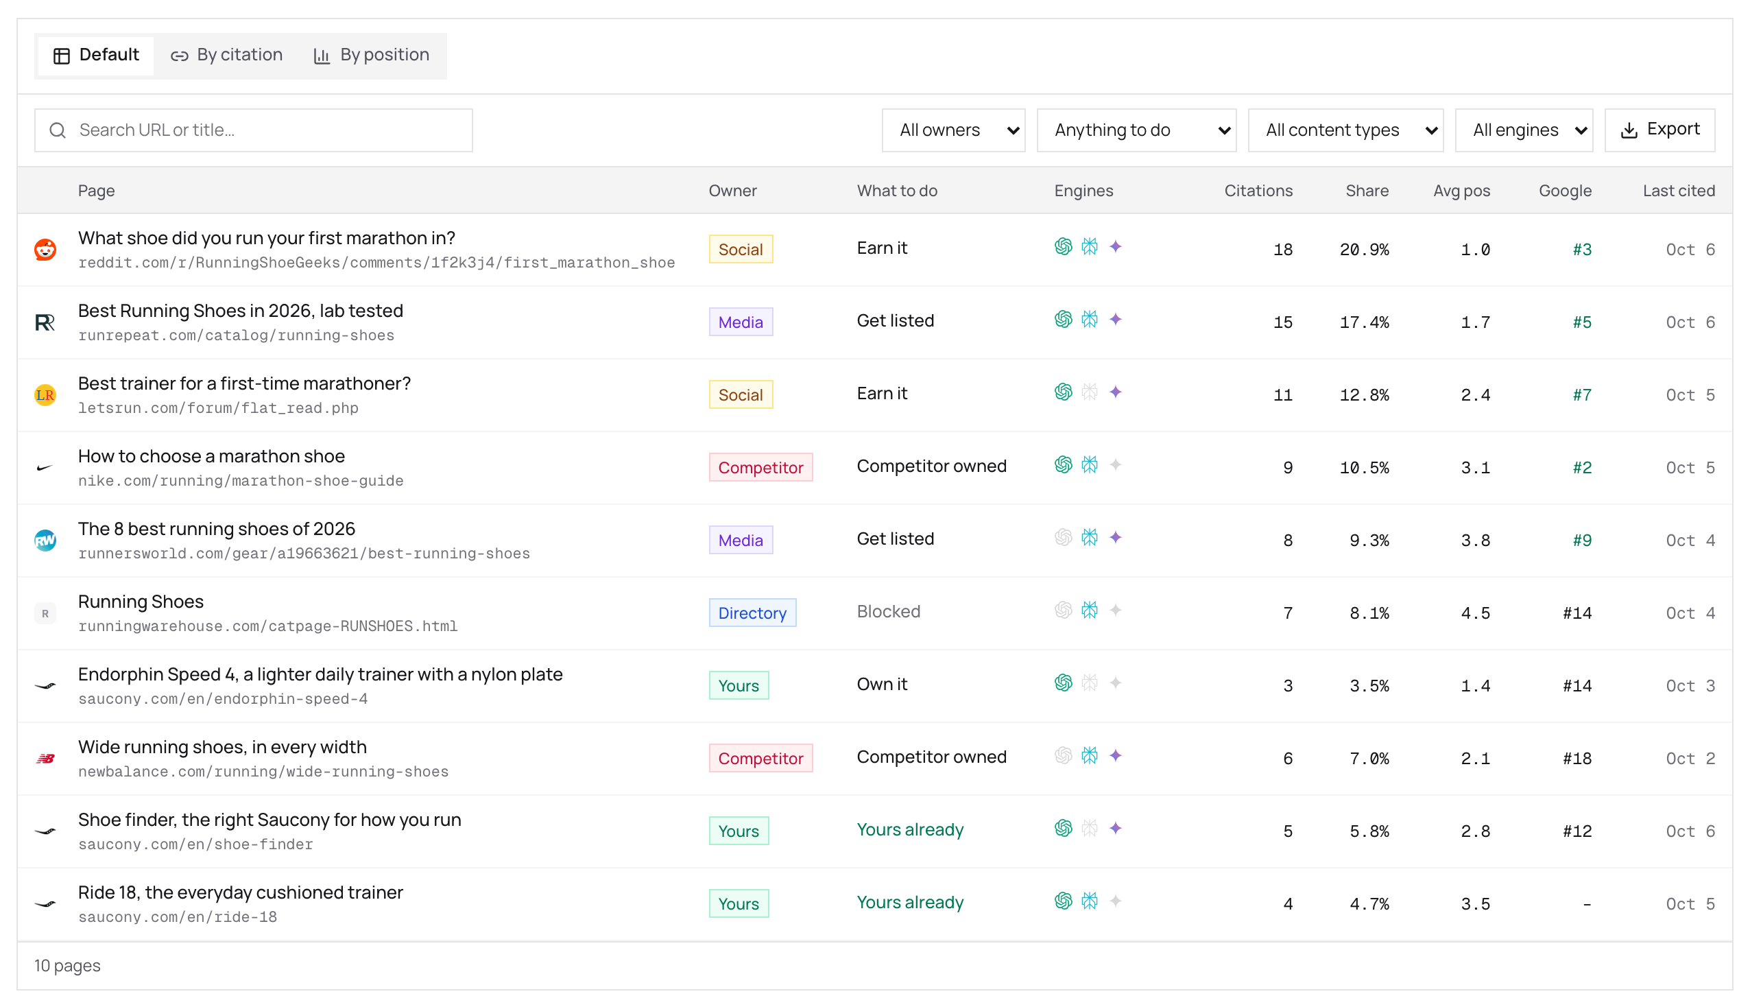
Task: Click Gemini sparkle icon in newbalance row
Action: point(1116,756)
